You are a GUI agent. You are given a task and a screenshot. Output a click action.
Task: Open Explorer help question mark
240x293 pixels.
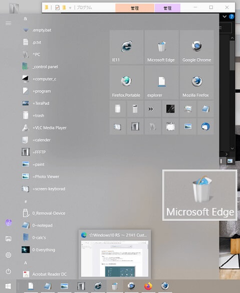point(231,17)
